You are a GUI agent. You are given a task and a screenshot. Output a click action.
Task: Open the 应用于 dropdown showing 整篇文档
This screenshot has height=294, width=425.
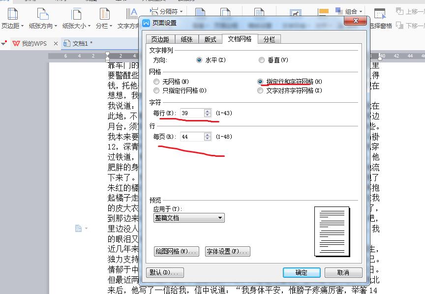(x=188, y=218)
